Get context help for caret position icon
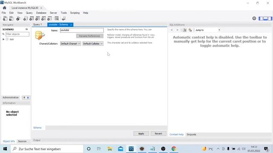Viewport: 273px width, 153px height. click(x=185, y=30)
